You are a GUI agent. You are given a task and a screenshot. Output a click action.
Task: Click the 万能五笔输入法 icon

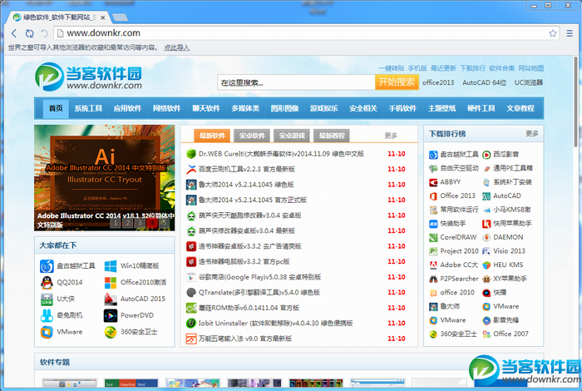pos(191,339)
